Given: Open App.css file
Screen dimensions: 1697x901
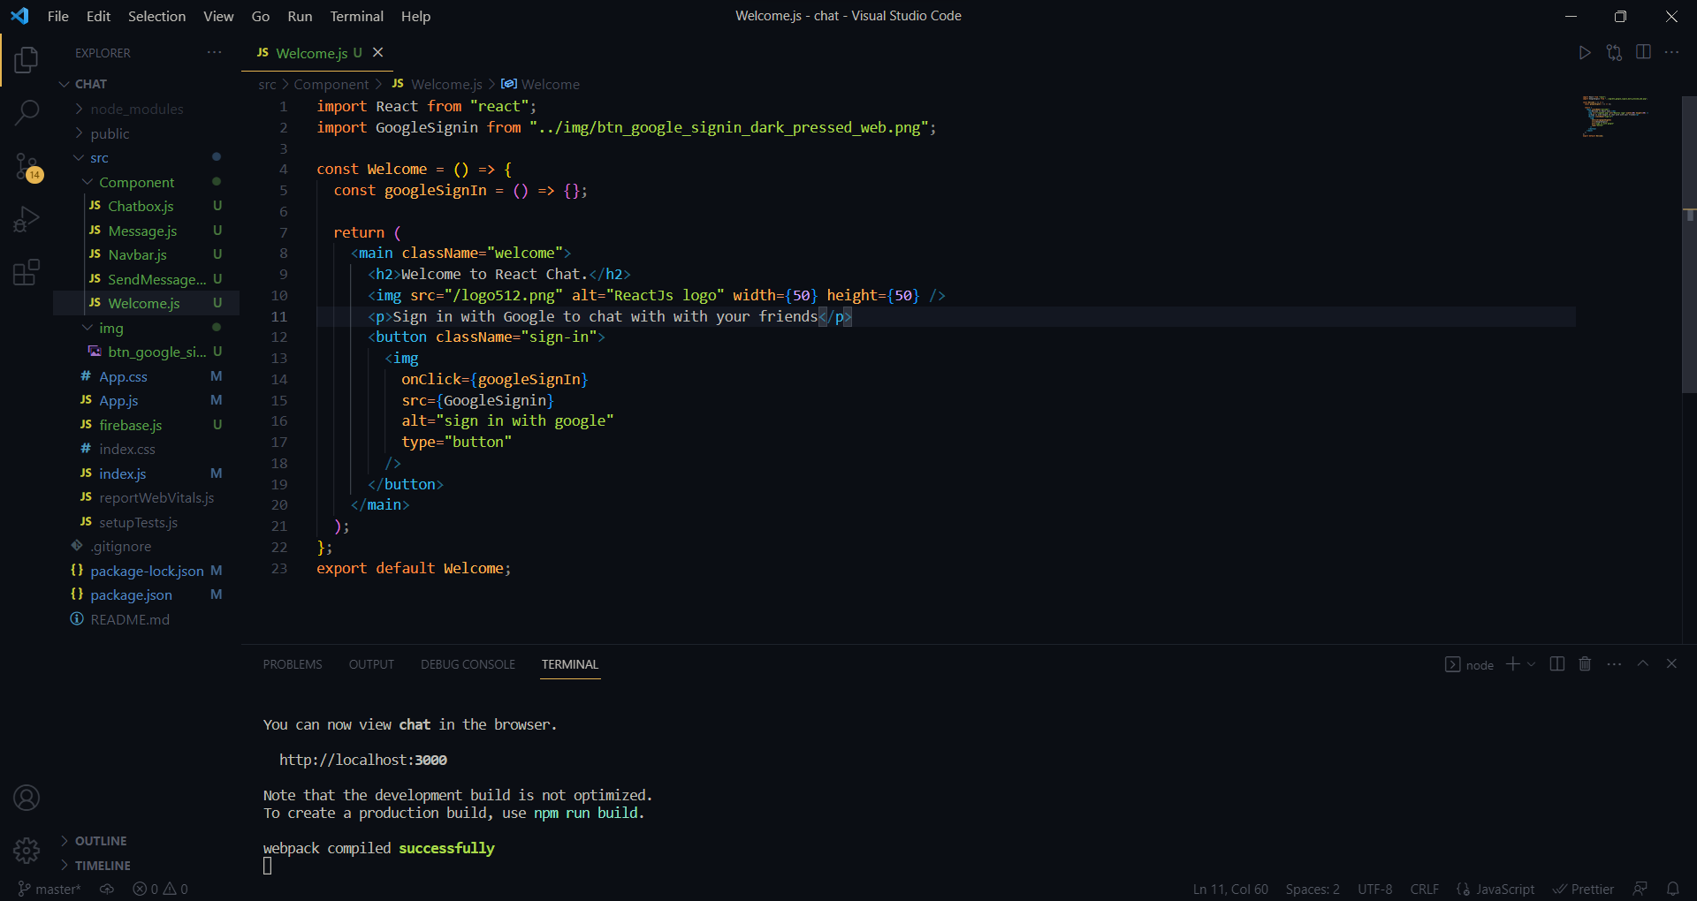Looking at the screenshot, I should click(x=146, y=376).
